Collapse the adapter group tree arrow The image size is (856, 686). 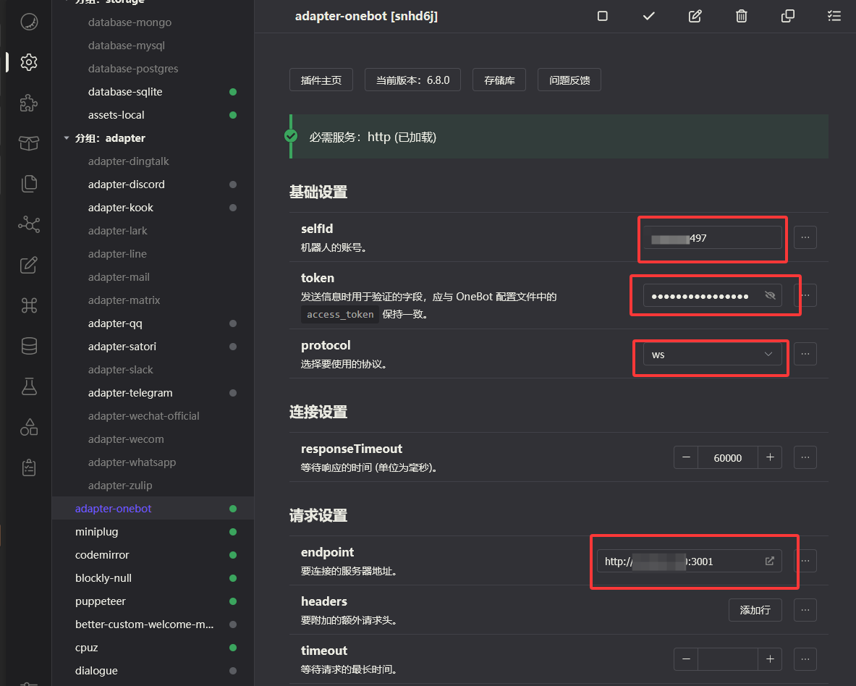point(67,138)
